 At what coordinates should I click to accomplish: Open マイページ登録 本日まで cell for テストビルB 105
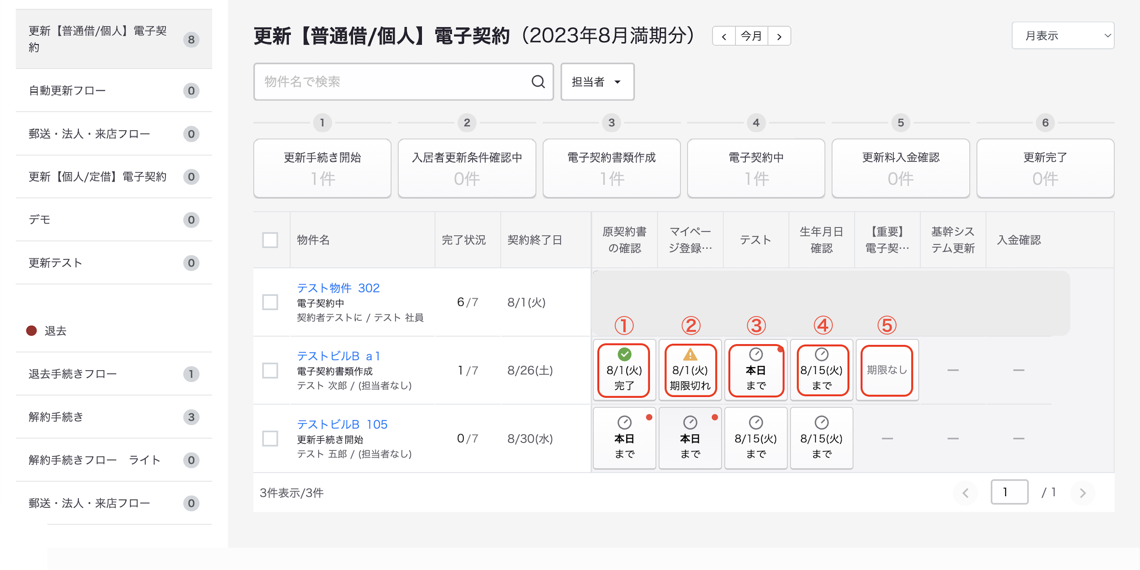(x=690, y=438)
